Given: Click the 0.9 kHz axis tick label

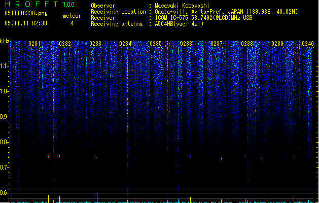Looking at the screenshot, I should pos(4,117).
